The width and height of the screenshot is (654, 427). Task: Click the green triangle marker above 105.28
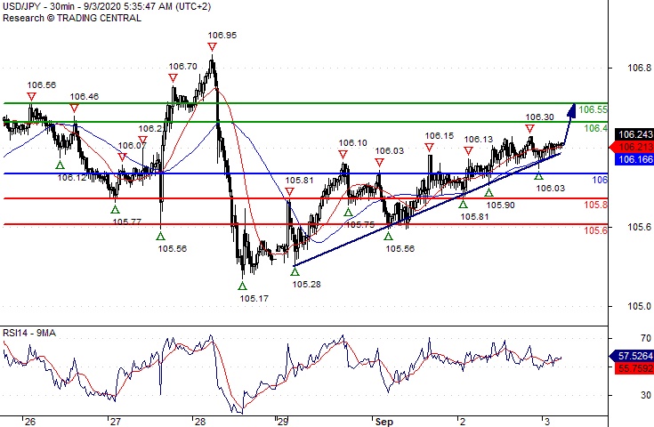(x=295, y=272)
